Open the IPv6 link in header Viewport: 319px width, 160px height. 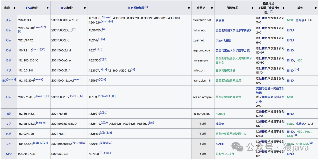(x=64, y=8)
